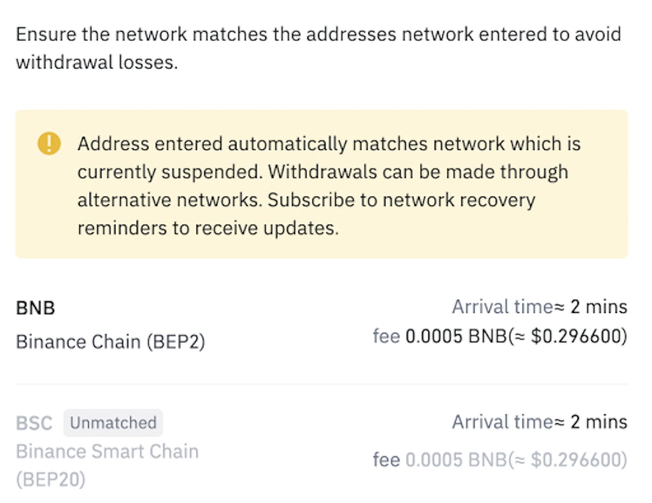The width and height of the screenshot is (652, 503).
Task: Click the Binance Chain (BEP2) label
Action: (110, 342)
